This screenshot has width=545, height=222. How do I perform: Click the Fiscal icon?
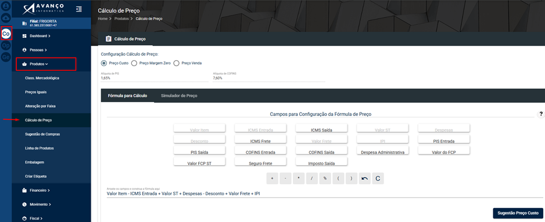point(24,219)
